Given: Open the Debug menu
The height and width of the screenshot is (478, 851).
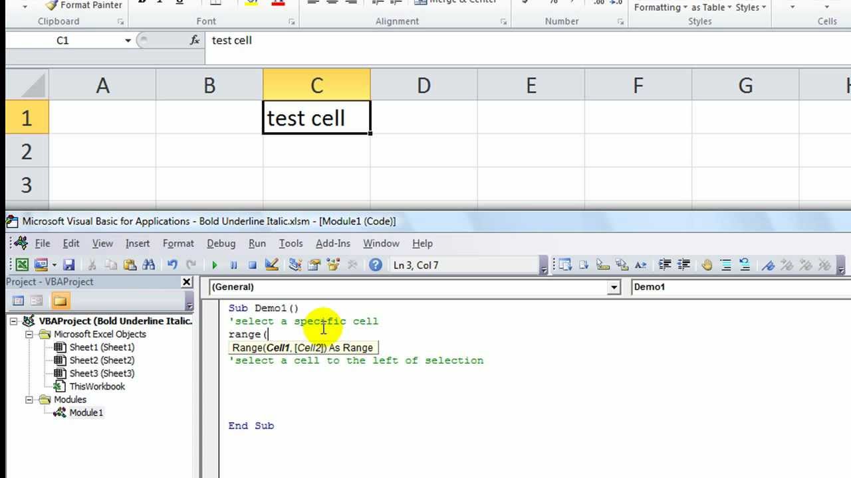Looking at the screenshot, I should click(x=221, y=244).
